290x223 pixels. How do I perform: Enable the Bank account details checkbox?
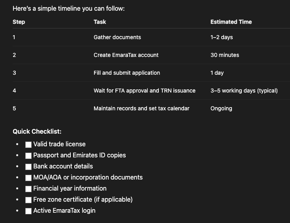tap(28, 166)
